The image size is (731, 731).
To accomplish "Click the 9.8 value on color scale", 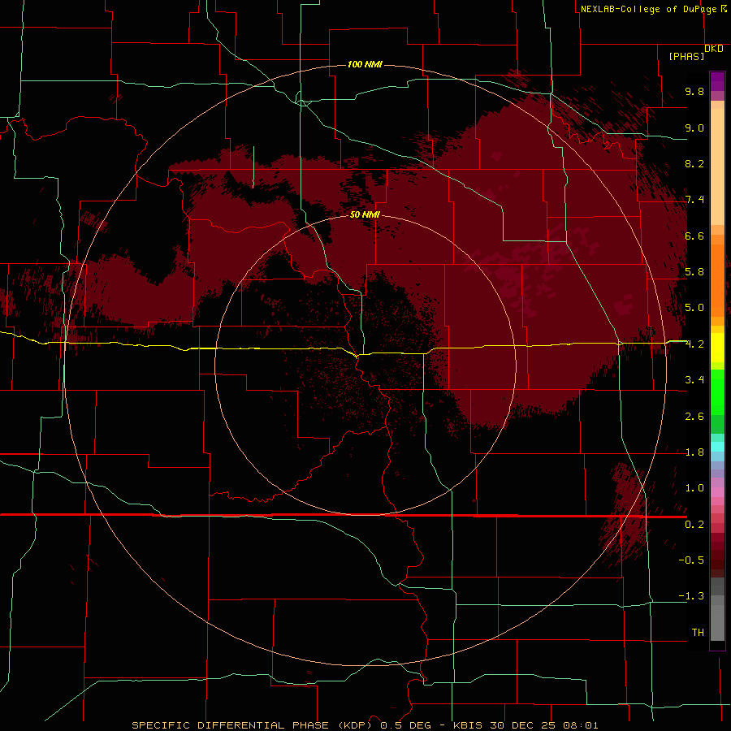I will pos(694,91).
